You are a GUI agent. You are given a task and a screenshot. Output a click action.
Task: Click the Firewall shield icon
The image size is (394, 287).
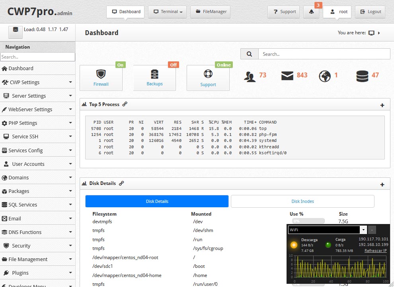tap(101, 74)
